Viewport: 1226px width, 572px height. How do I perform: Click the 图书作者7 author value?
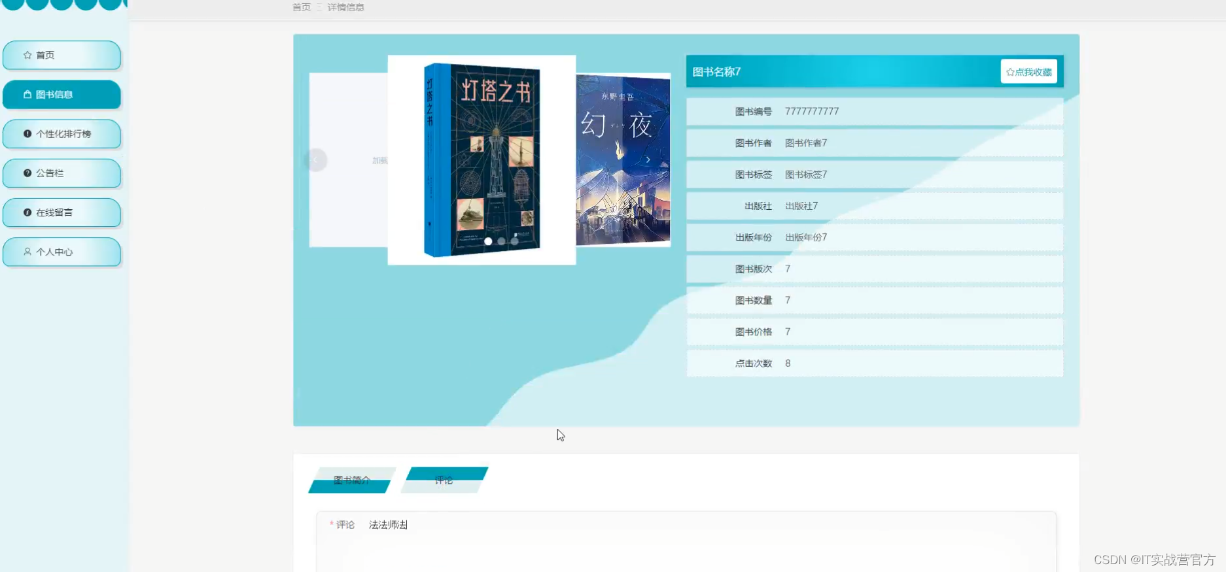pos(806,143)
